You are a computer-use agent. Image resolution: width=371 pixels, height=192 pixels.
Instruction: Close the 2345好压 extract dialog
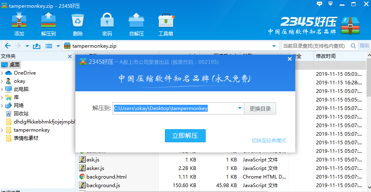coord(290,59)
